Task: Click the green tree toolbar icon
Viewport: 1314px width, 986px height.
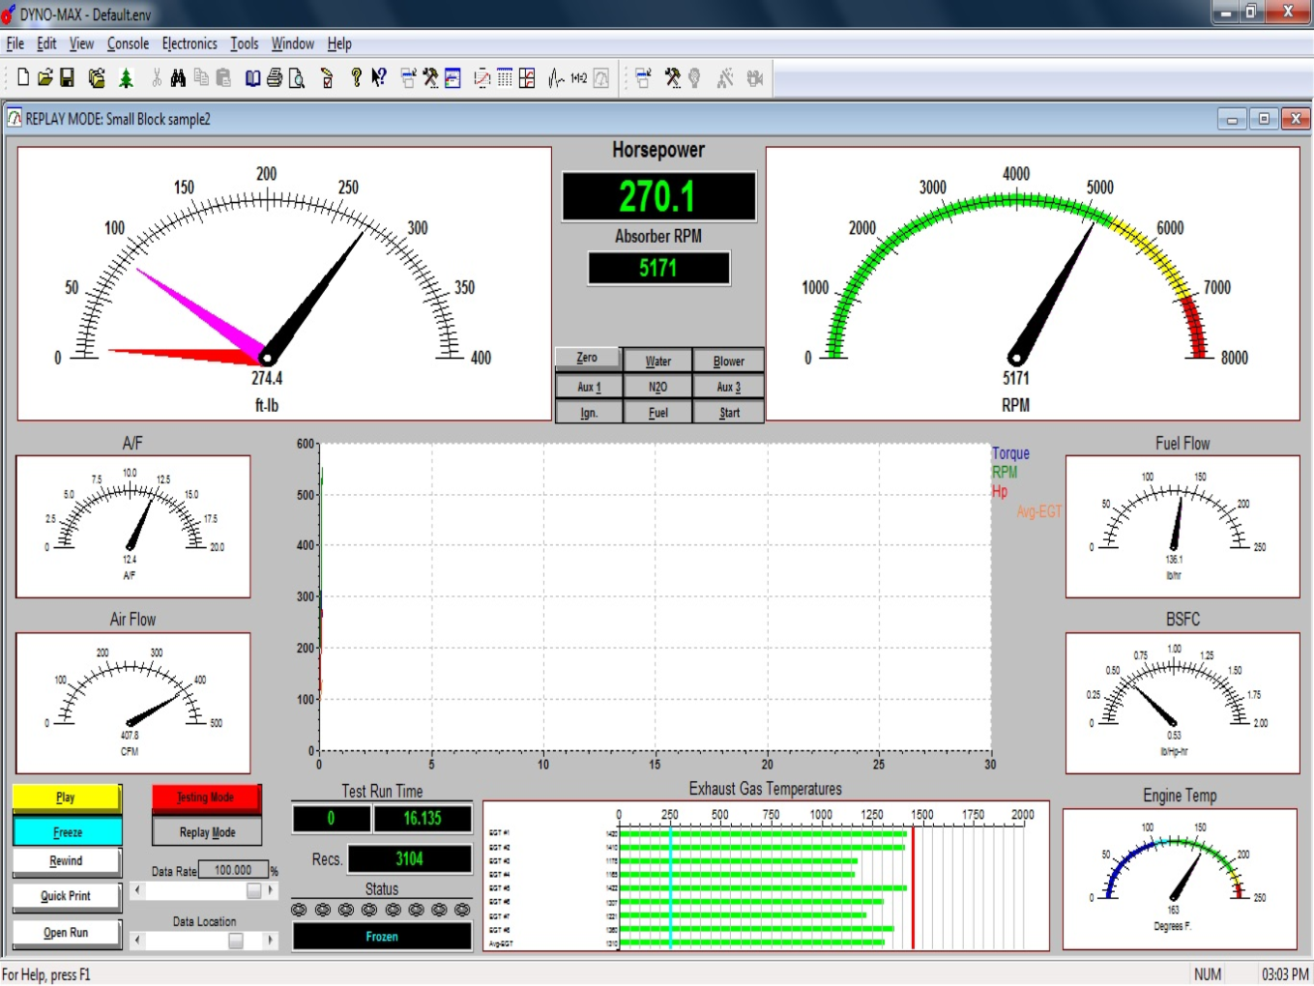Action: click(127, 78)
